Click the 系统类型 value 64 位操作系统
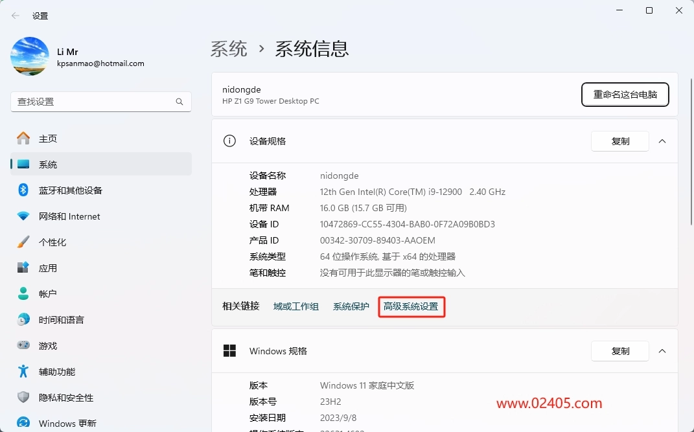 [387, 257]
